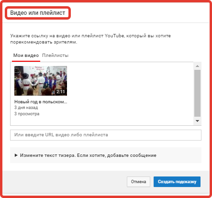Click the 2:11 duration badge on thumbnail
212x198 pixels.
click(x=61, y=92)
